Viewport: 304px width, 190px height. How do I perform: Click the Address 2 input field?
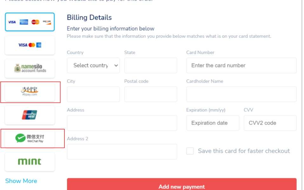[x=122, y=152]
